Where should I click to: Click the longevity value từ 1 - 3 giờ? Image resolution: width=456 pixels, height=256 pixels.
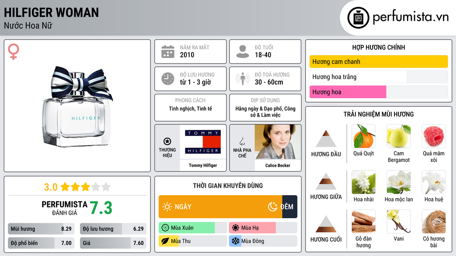[x=195, y=82]
